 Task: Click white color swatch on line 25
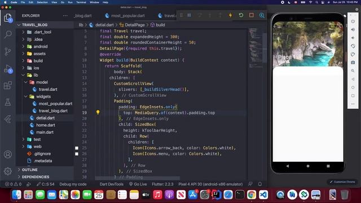(77, 148)
